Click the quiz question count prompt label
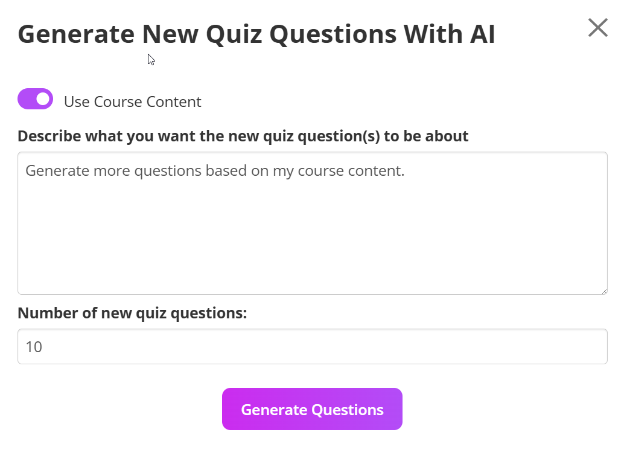 click(133, 313)
